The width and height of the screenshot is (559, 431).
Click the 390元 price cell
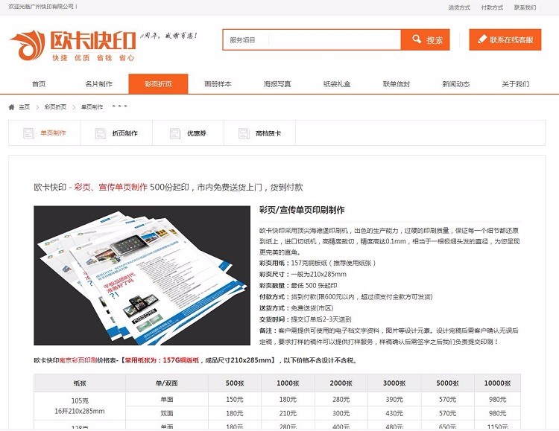[x=394, y=399]
